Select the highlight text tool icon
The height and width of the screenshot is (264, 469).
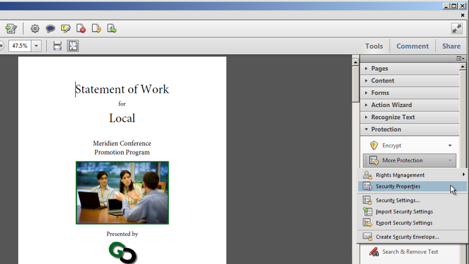tap(66, 29)
